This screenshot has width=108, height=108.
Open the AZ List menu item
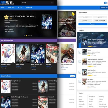tap(20, 8)
